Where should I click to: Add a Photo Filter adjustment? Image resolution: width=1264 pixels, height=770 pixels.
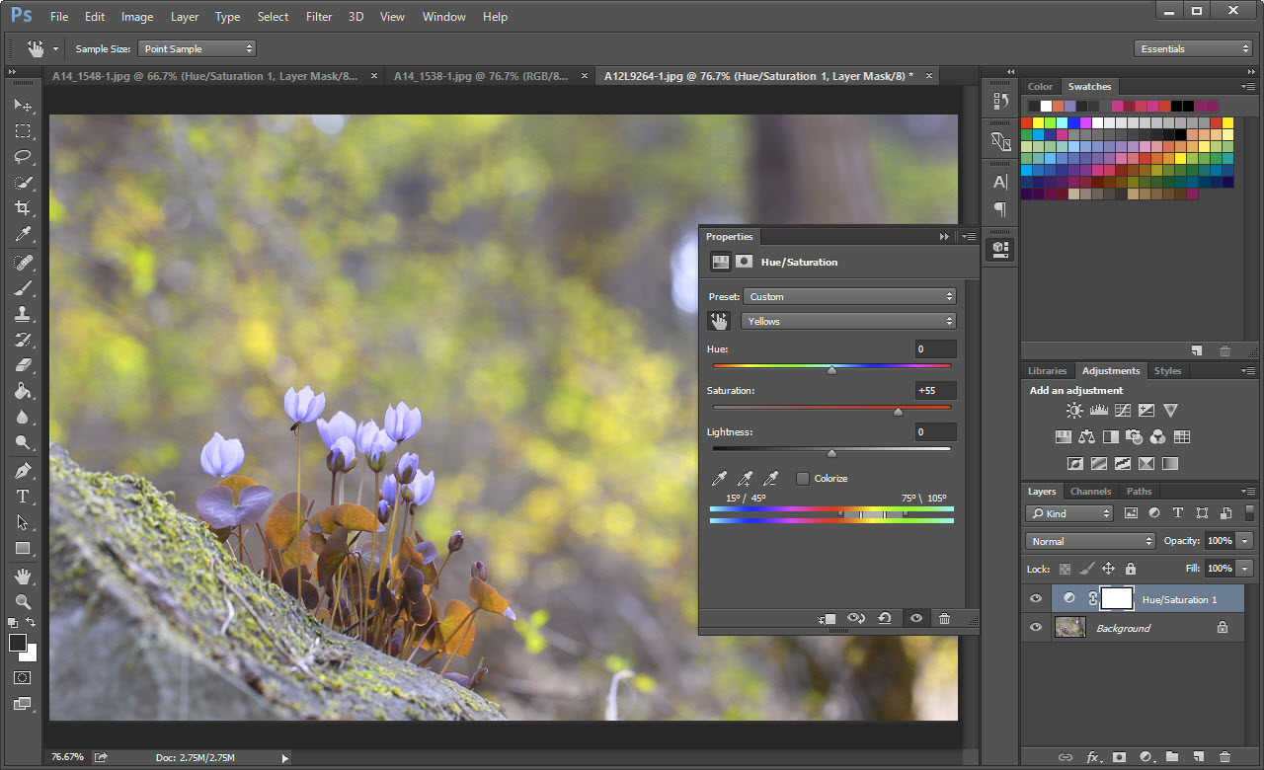click(x=1135, y=437)
